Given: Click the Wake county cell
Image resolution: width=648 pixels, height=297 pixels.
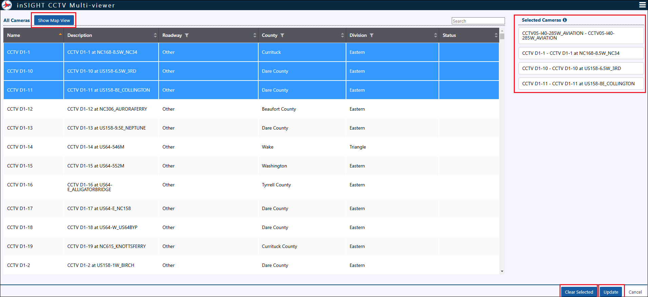Looking at the screenshot, I should (x=267, y=147).
